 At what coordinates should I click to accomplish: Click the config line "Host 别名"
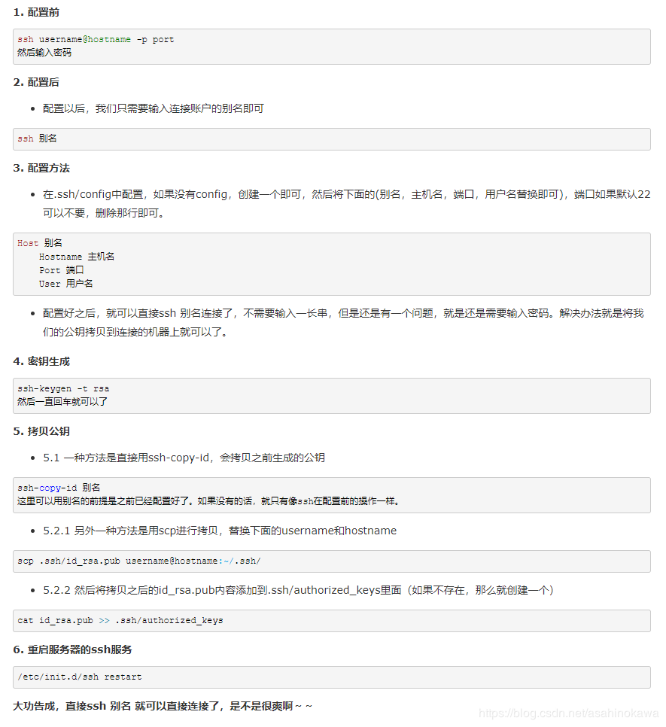[40, 243]
